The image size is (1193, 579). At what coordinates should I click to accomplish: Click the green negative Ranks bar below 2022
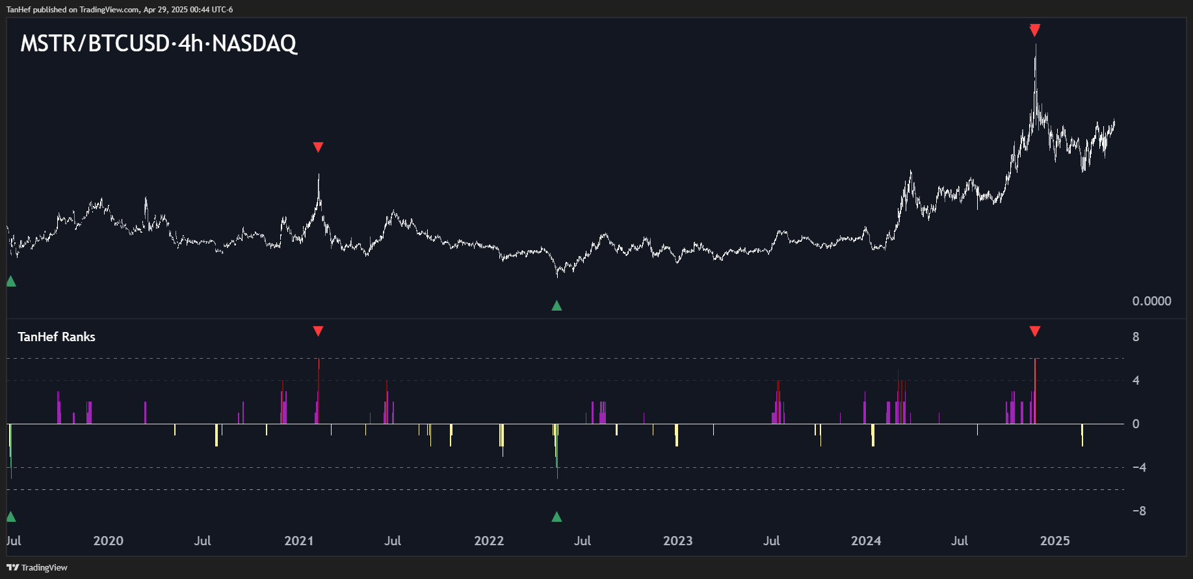[557, 450]
